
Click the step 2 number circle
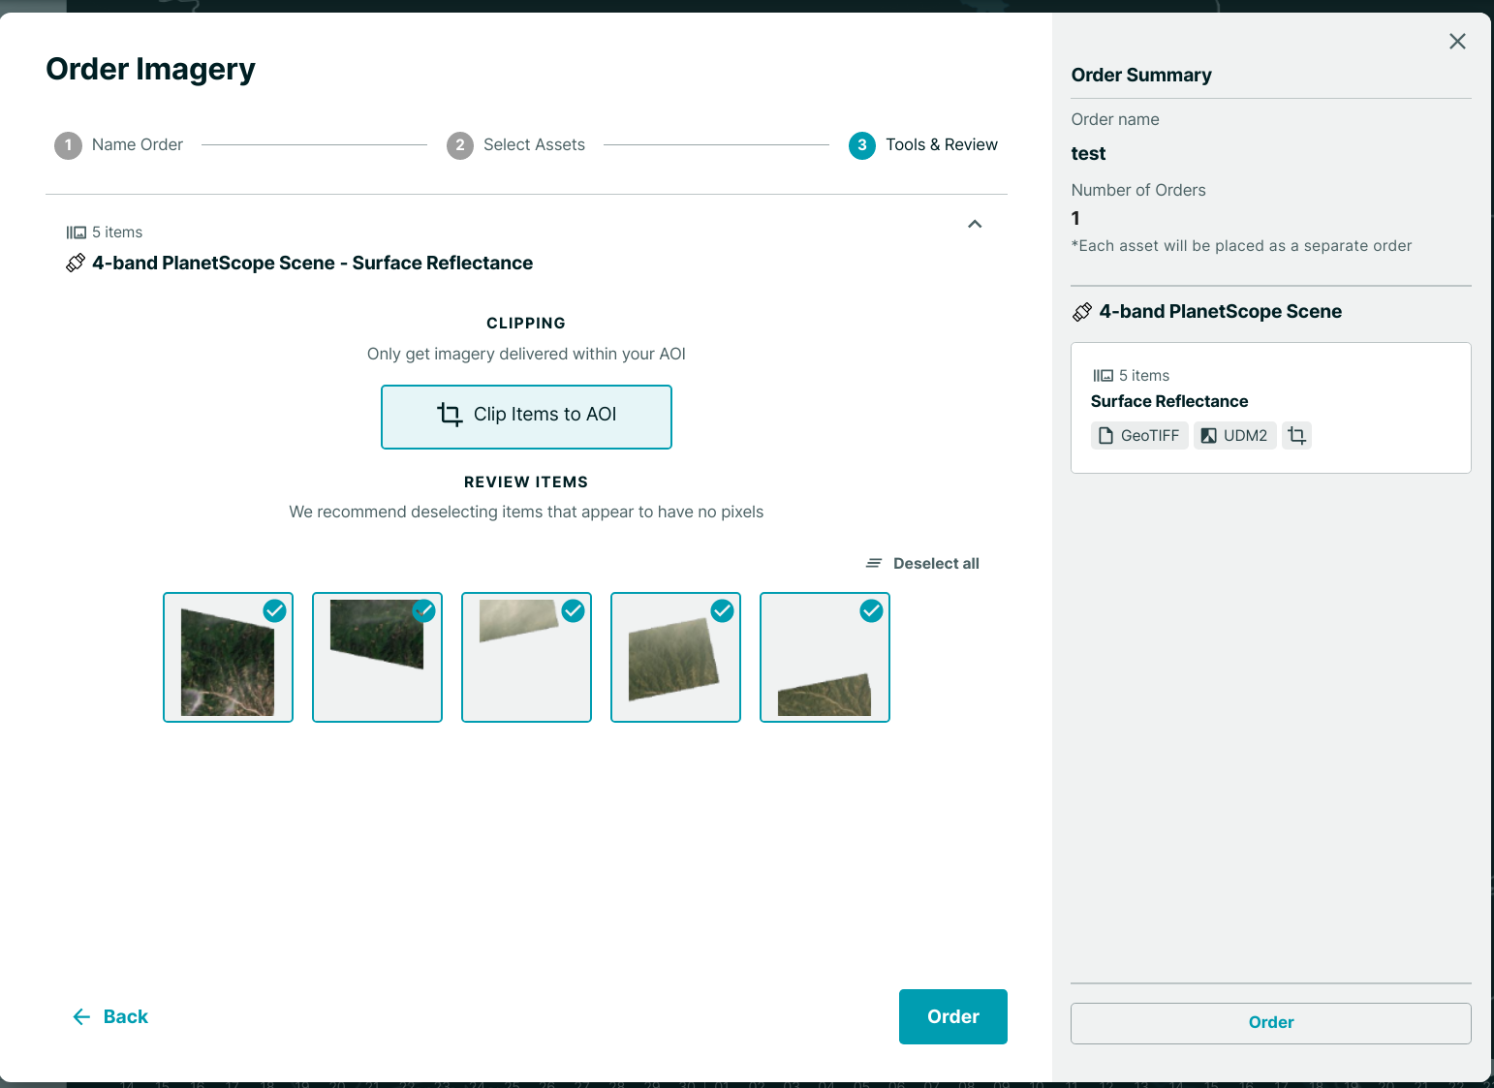[460, 145]
